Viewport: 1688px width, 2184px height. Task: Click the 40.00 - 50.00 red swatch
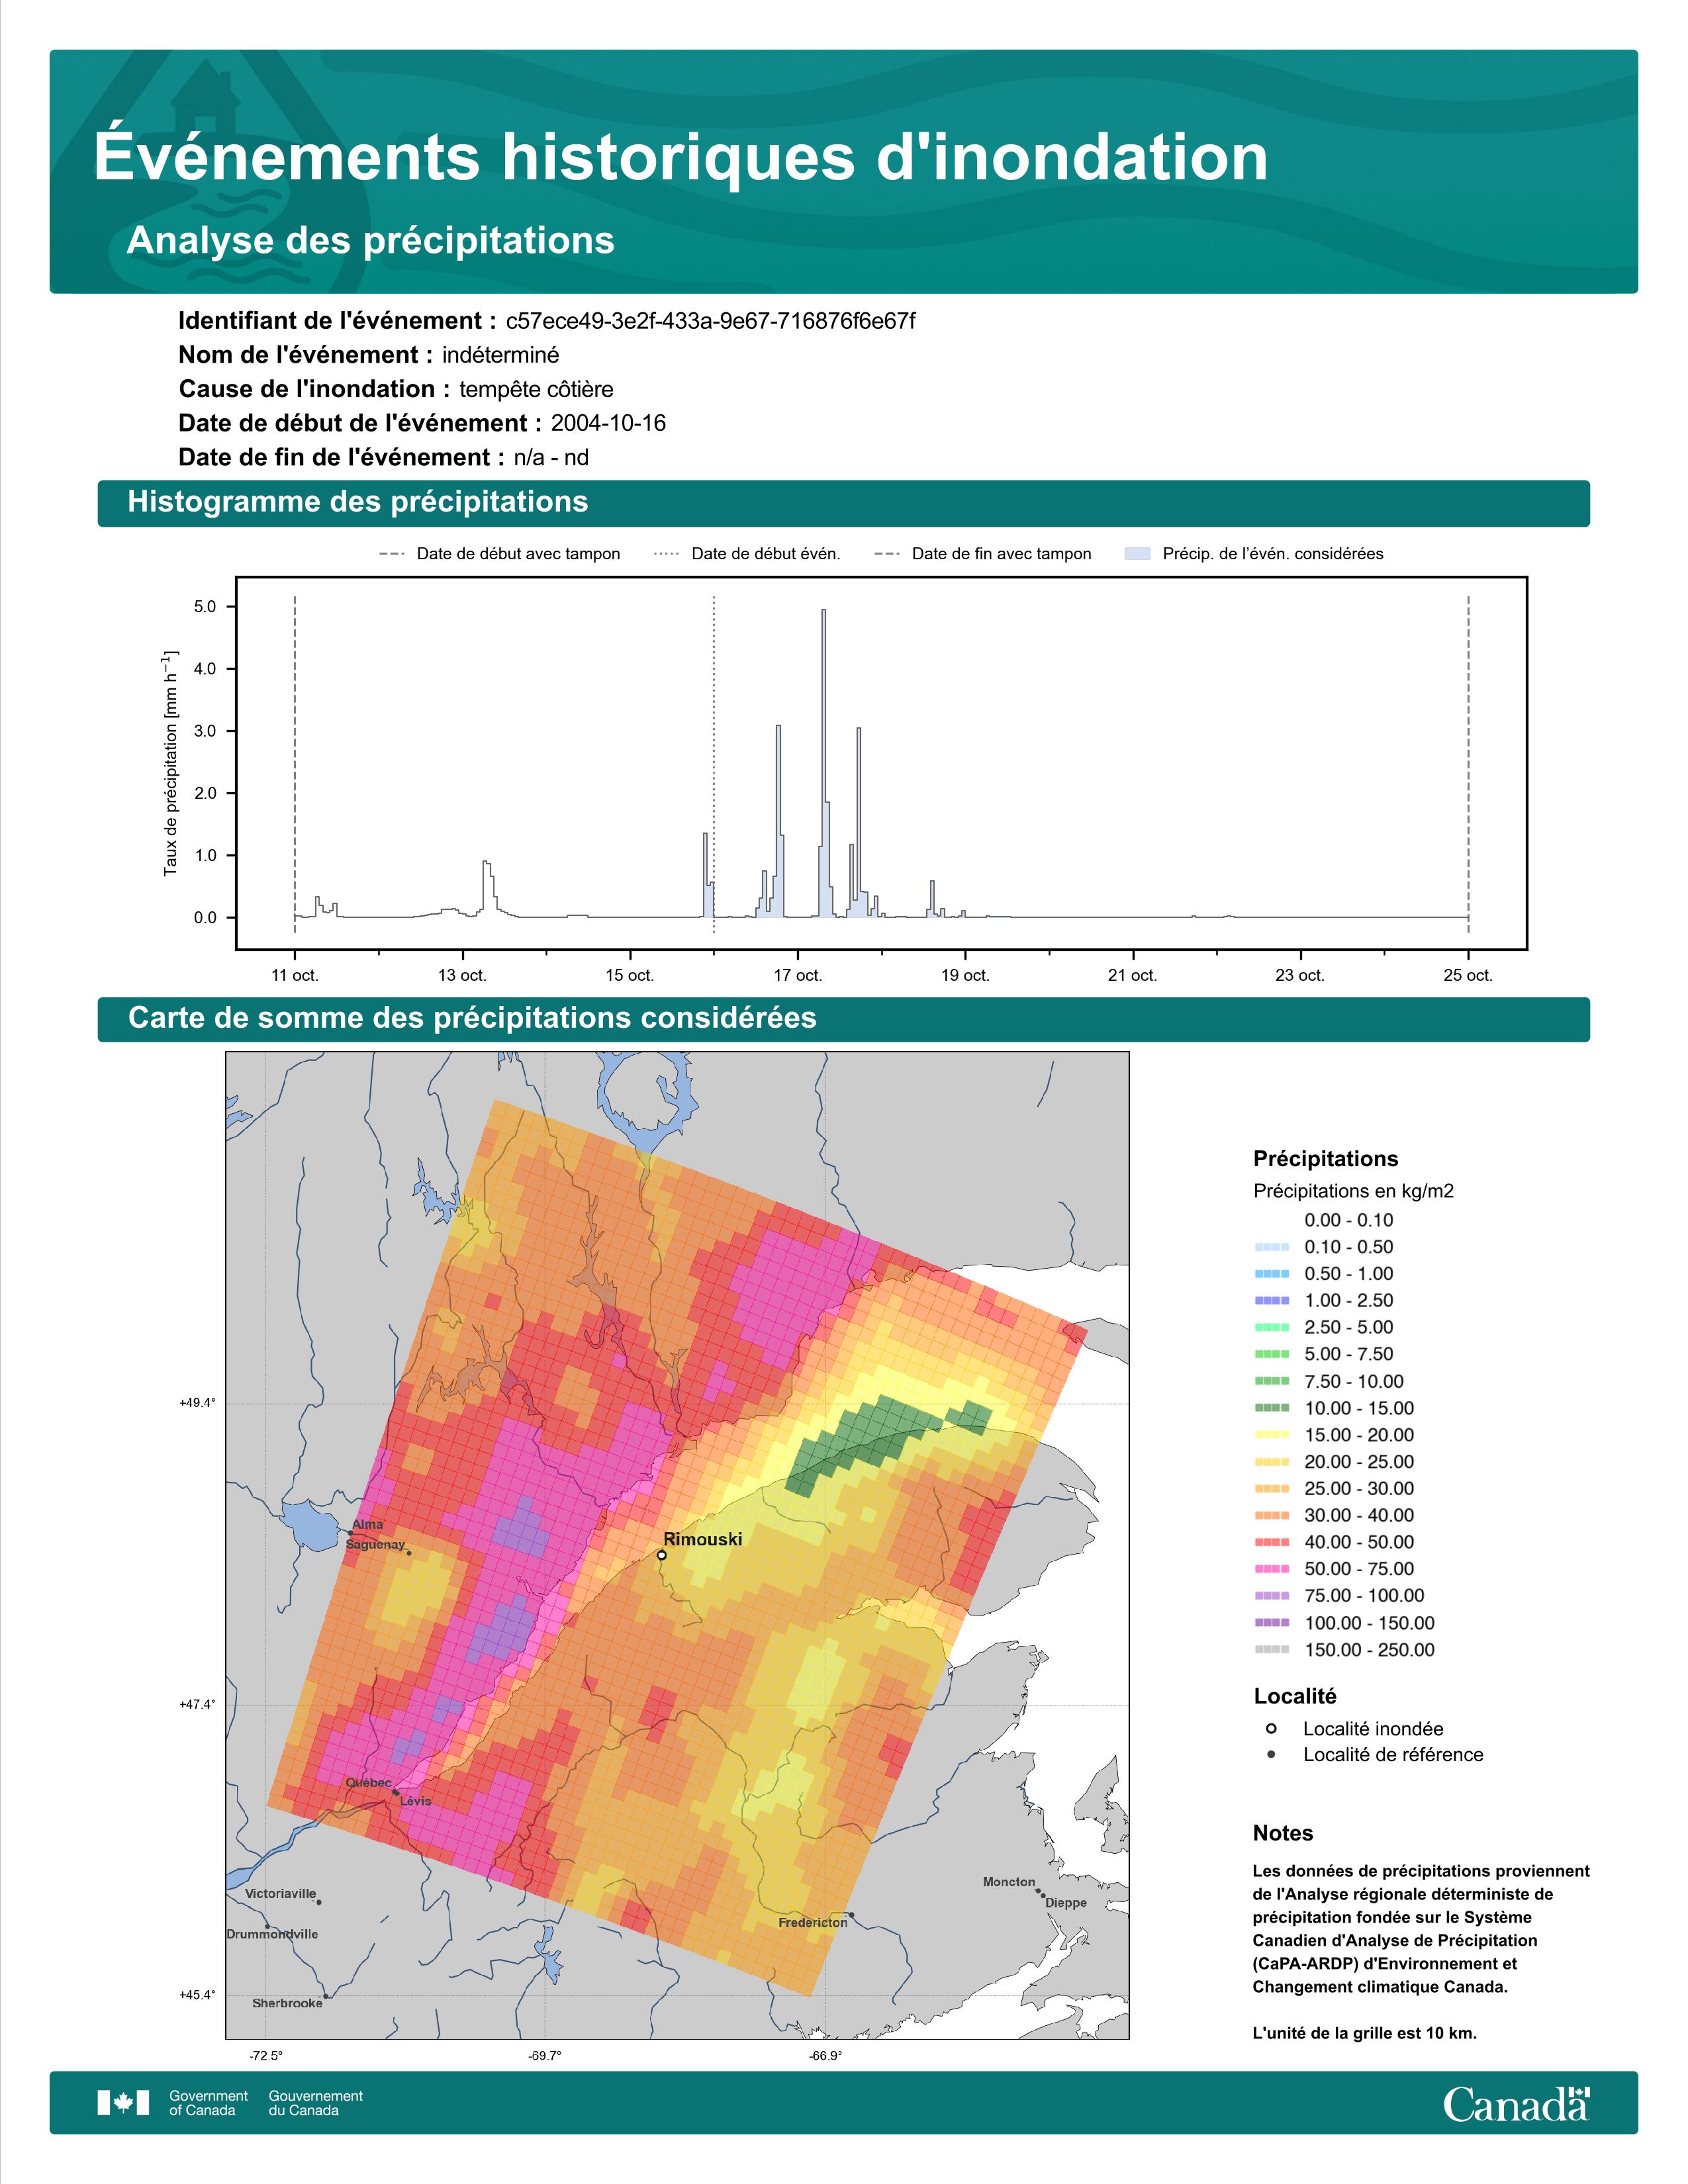(x=1271, y=1542)
